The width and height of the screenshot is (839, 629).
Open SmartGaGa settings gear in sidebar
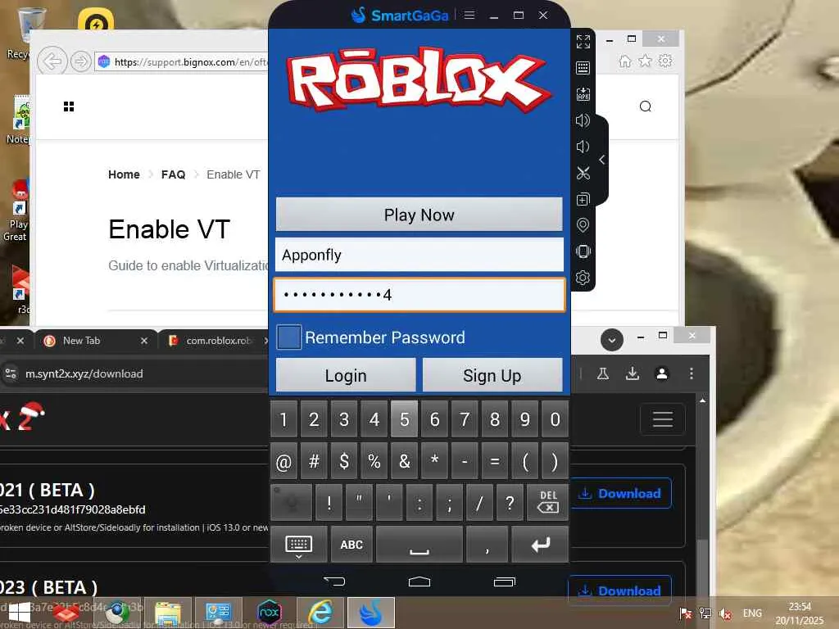[583, 278]
